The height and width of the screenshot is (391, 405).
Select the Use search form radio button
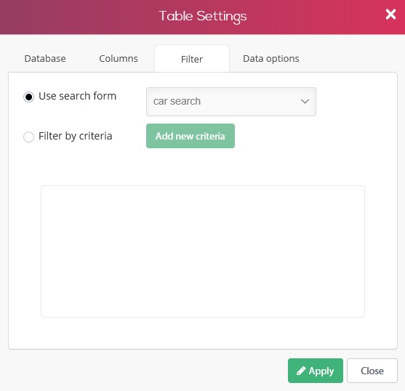[28, 97]
